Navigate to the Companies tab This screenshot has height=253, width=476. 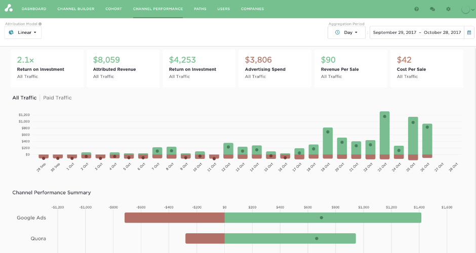[252, 9]
